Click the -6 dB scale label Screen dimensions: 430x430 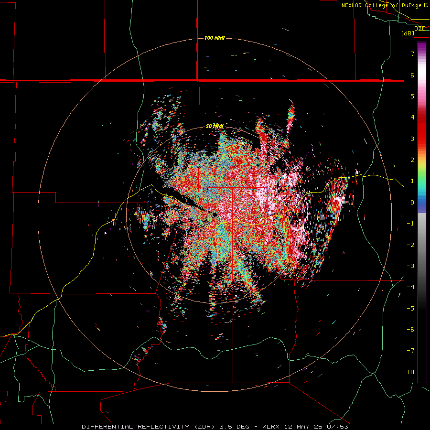tap(410, 329)
